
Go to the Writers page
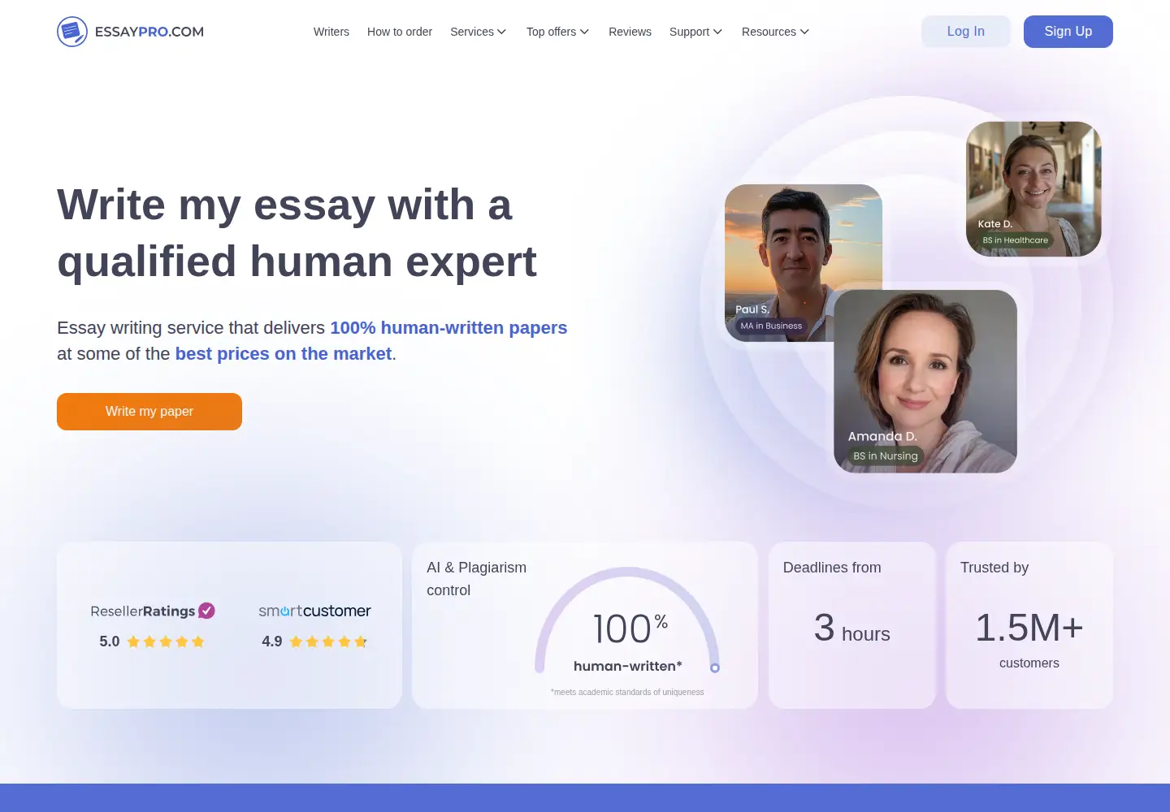tap(331, 32)
